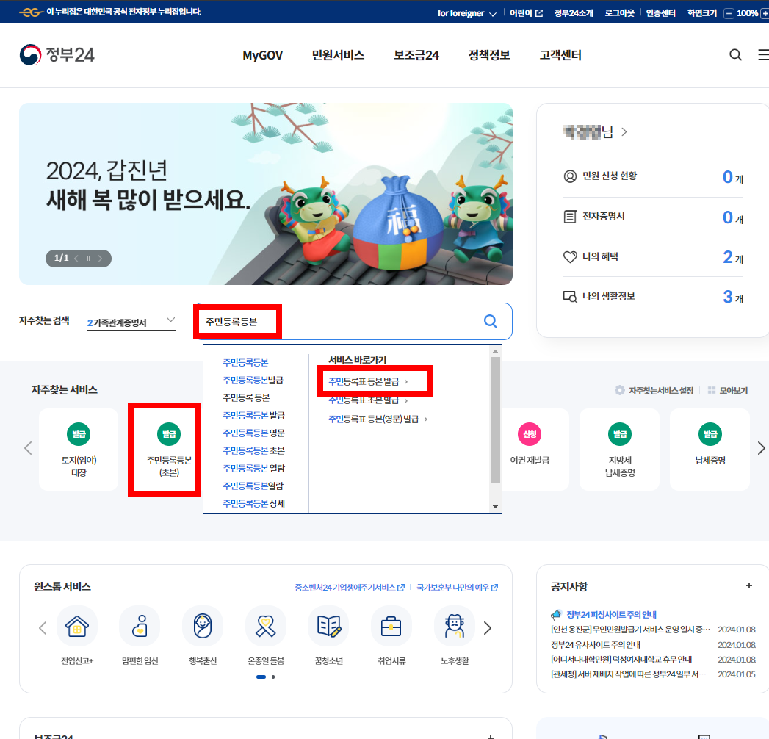Open notice 정부24 유사사이트 주의안내
The height and width of the screenshot is (739, 769).
click(x=596, y=644)
